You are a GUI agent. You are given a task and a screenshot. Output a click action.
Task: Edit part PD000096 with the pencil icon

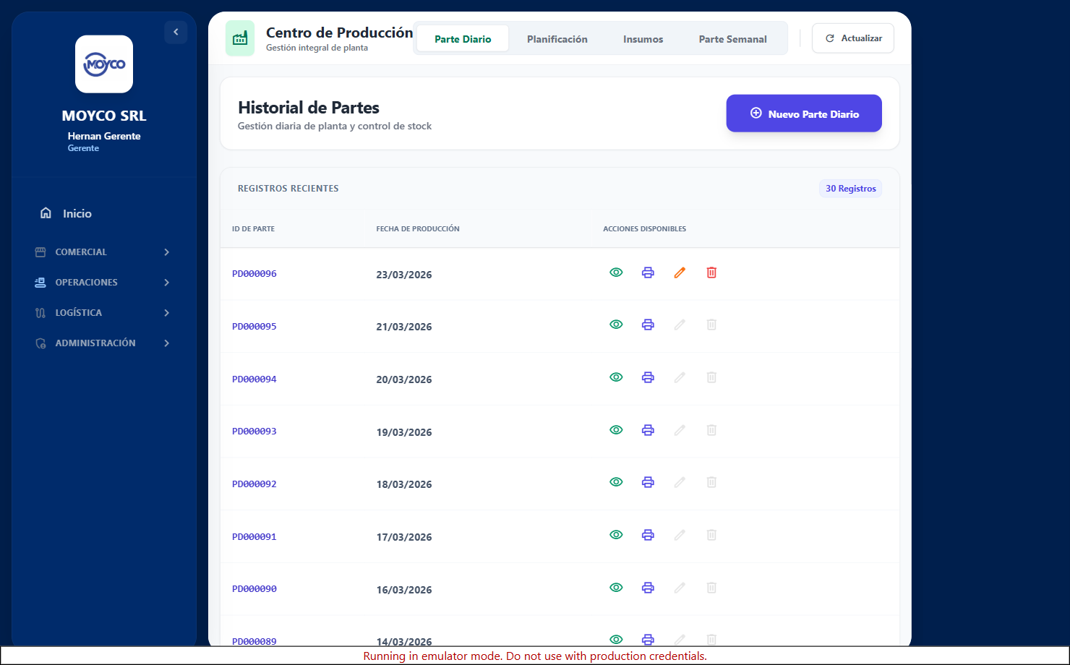(x=680, y=273)
